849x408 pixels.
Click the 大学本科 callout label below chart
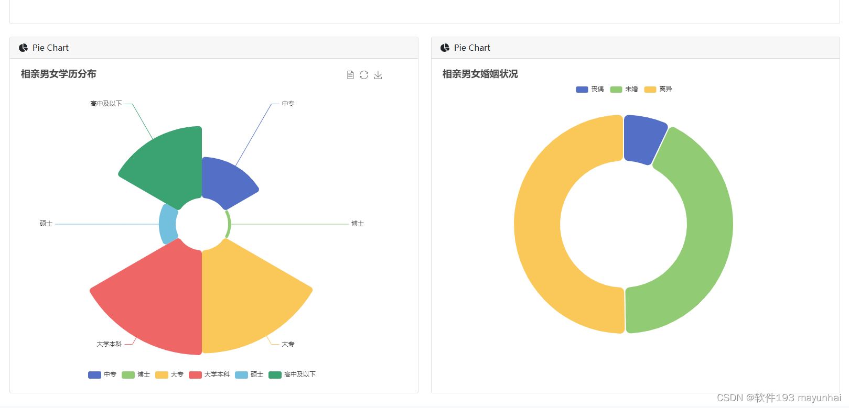(109, 344)
